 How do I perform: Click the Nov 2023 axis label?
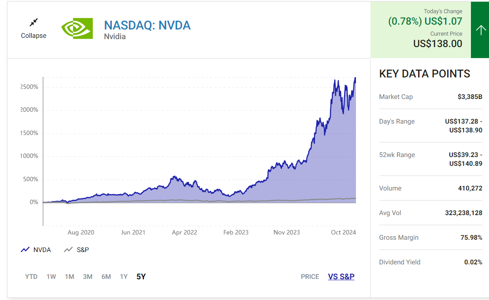[x=287, y=232]
